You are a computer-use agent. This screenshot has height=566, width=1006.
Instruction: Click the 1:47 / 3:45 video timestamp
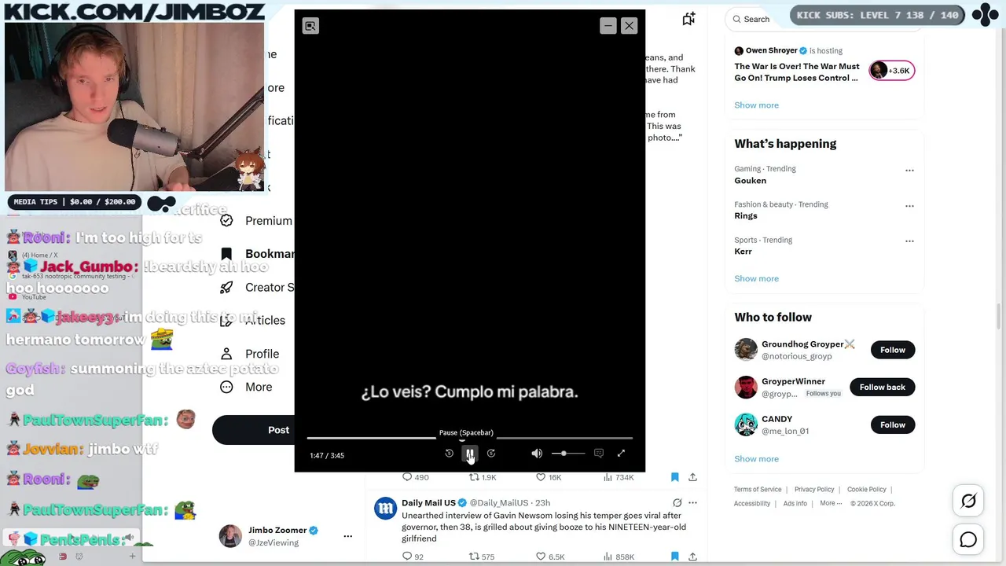(x=327, y=455)
